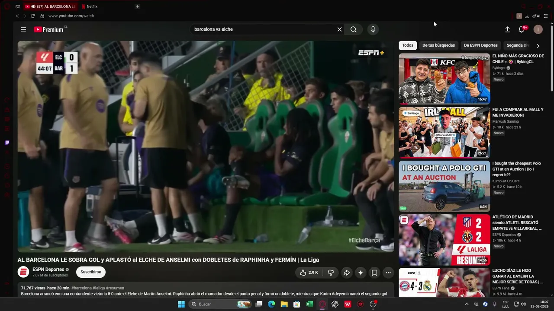554x311 pixels.
Task: Subscribe to ESPN Deportes via Suscribirse
Action: (x=91, y=272)
